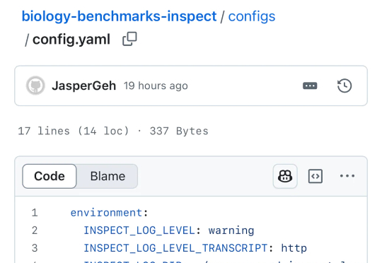Viewport: 382px width, 263px height.
Task: Go to the configs folder
Action: coord(252,16)
